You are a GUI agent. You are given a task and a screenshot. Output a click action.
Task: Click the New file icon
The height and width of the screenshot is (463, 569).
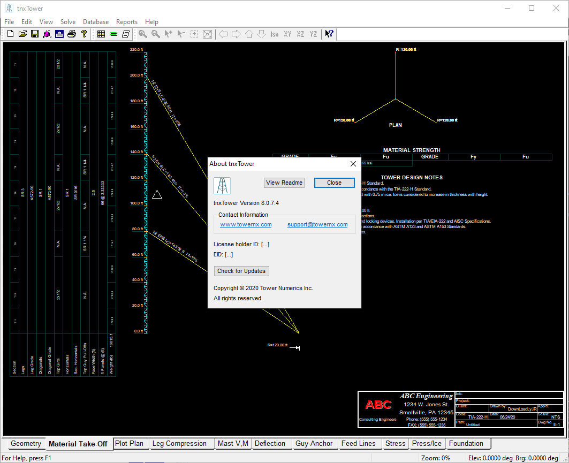pos(10,34)
